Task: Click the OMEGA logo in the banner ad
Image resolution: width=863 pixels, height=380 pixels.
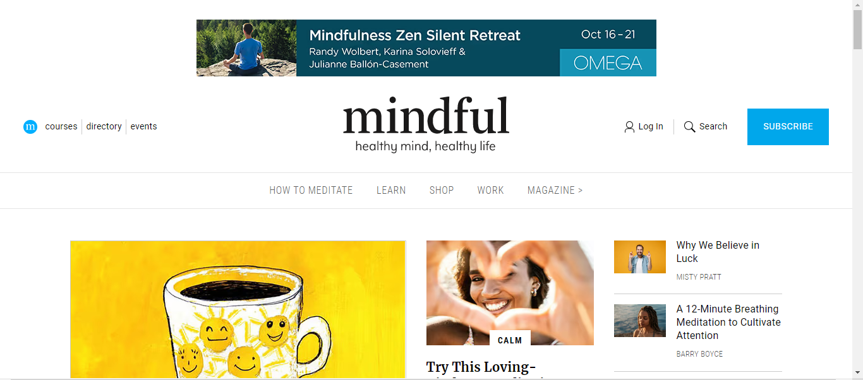Action: [608, 62]
